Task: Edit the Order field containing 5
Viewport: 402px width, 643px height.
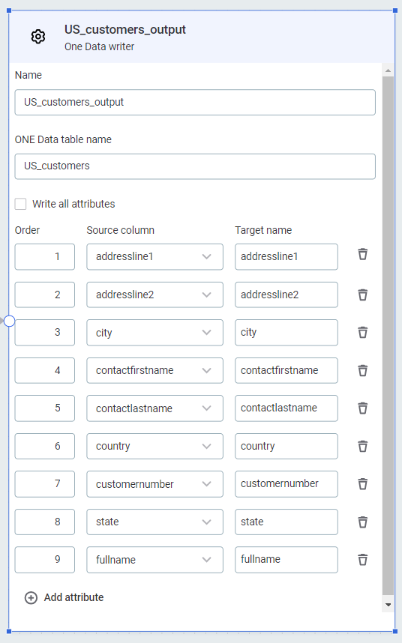Action: point(45,408)
